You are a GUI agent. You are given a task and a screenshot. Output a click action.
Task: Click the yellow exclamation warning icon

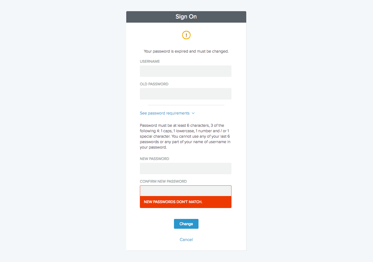tap(186, 35)
